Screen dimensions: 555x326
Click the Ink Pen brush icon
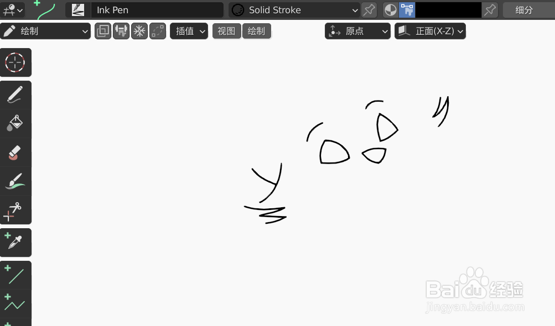[x=78, y=10]
